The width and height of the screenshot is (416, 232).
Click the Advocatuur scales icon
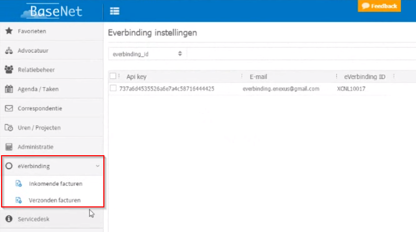click(x=9, y=51)
